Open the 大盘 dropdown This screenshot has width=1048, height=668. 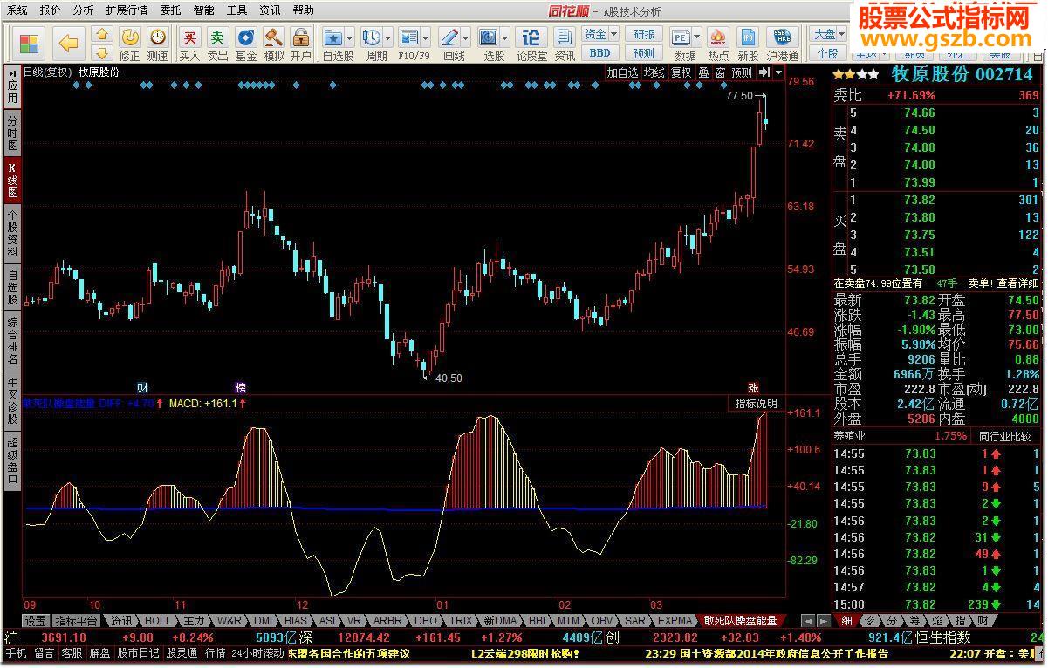click(x=828, y=34)
